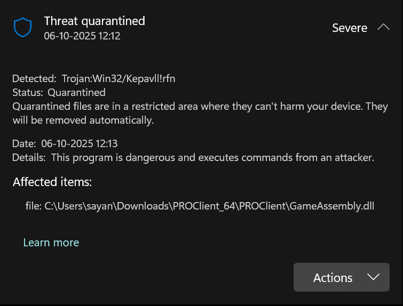Click the "Date:" field label

pos(25,143)
